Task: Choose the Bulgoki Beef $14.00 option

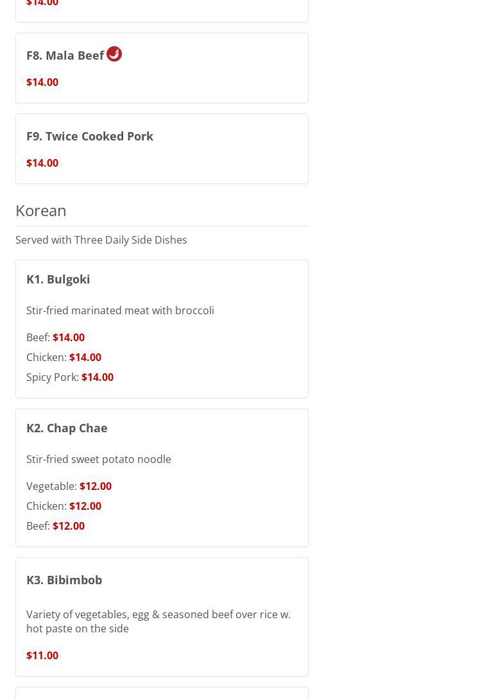Action: pos(56,337)
